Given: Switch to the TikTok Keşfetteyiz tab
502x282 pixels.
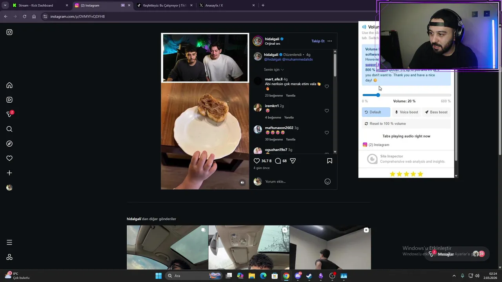Looking at the screenshot, I should (165, 5).
